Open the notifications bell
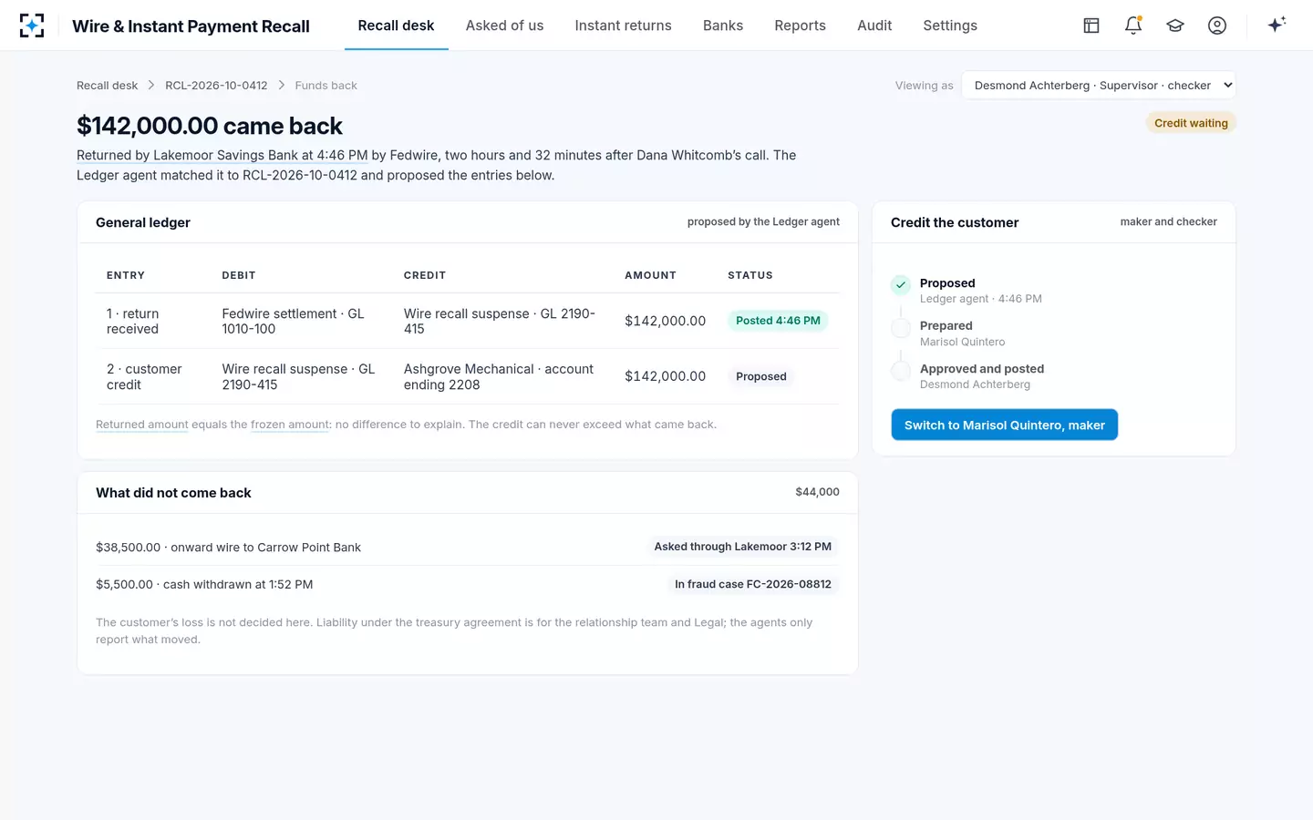1313x820 pixels. [x=1133, y=26]
